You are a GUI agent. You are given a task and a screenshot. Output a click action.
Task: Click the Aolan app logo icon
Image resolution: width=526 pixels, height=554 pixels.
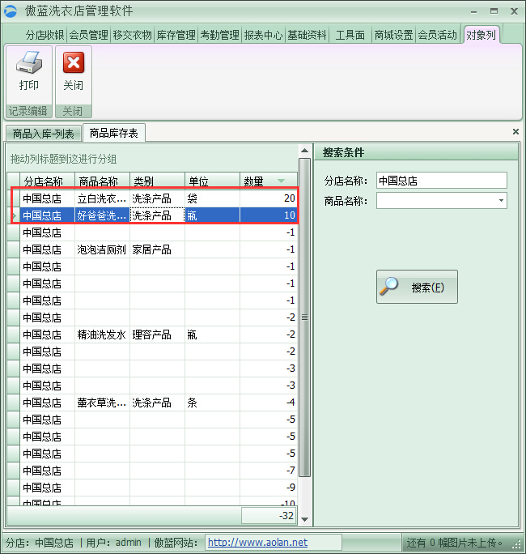point(11,11)
